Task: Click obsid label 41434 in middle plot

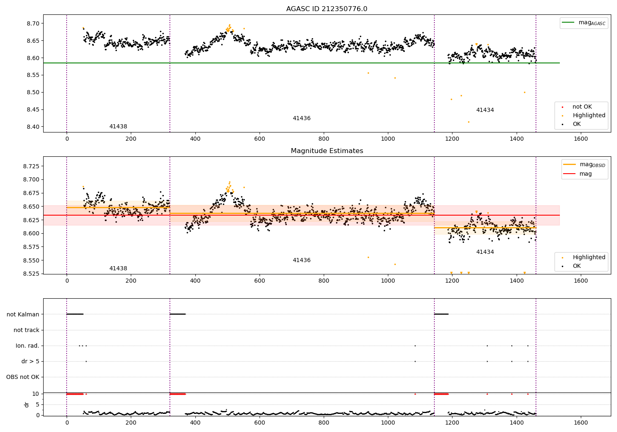Action: pyautogui.click(x=485, y=252)
